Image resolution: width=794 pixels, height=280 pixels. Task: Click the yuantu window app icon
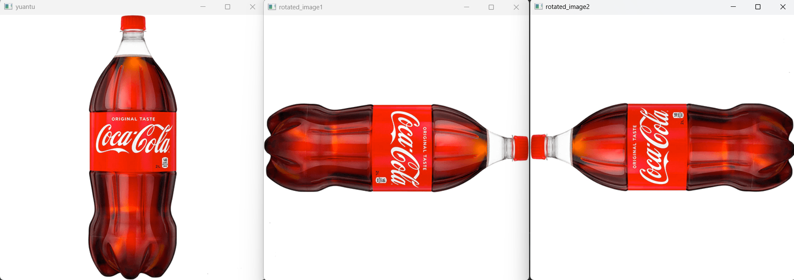pos(8,7)
